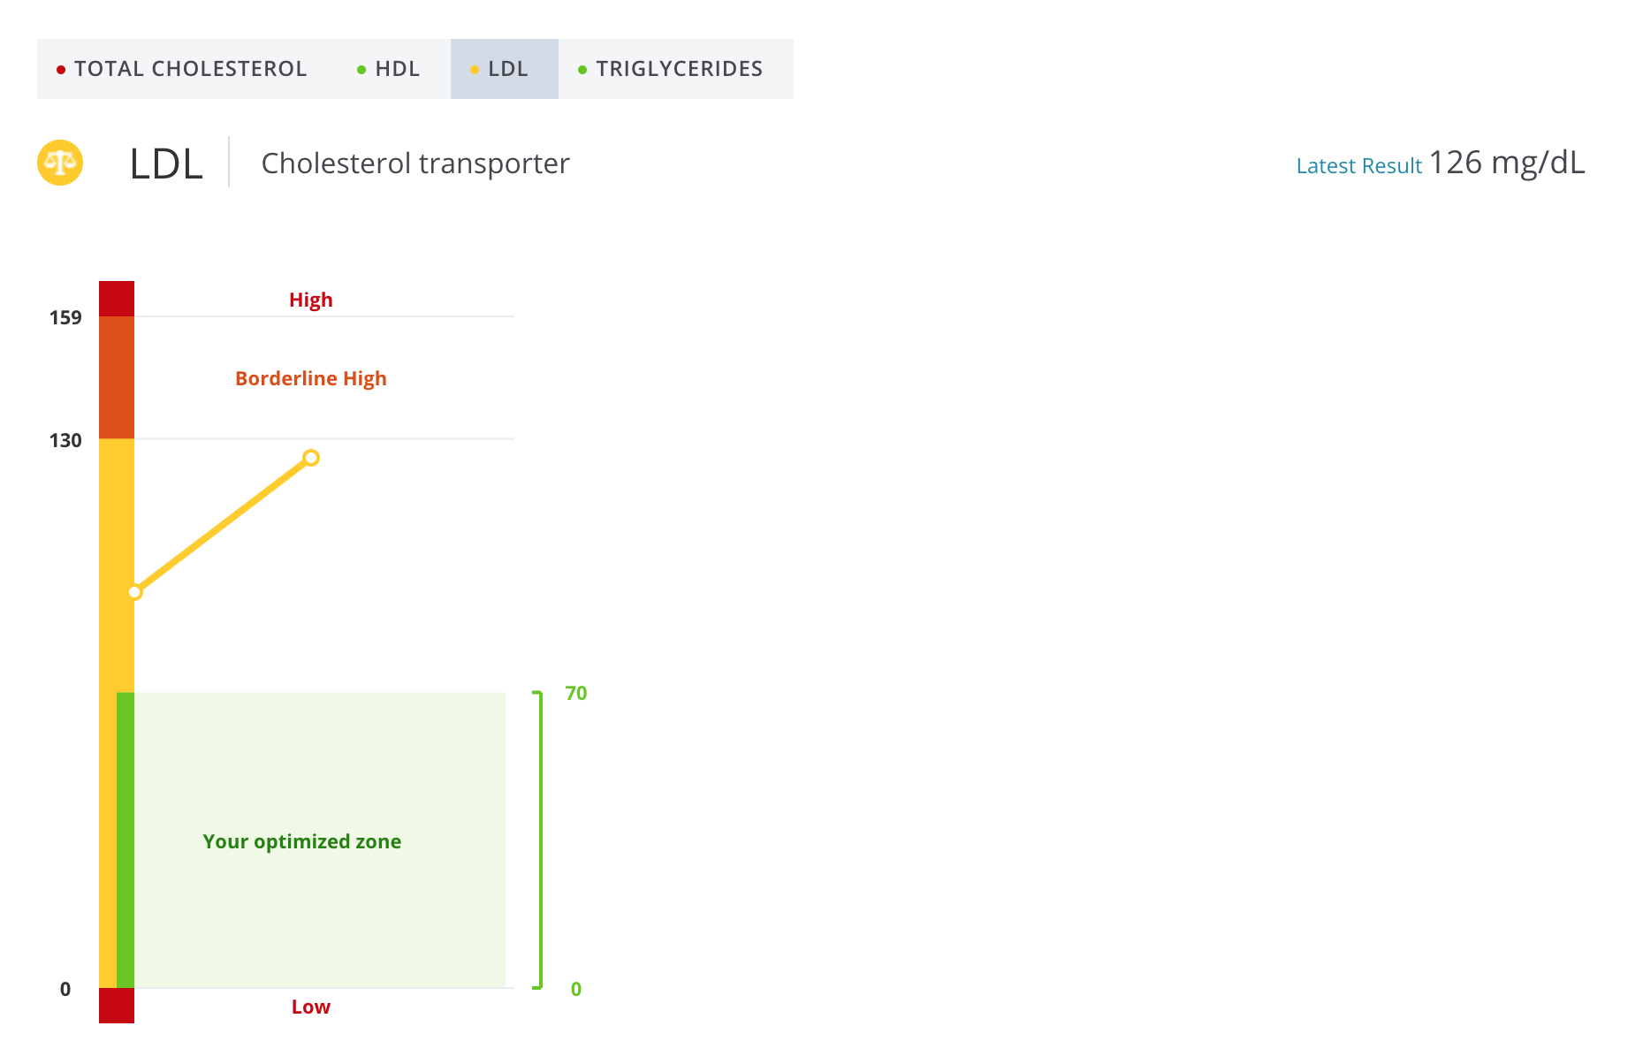Click the 126 mg/dL result value

point(1506,163)
